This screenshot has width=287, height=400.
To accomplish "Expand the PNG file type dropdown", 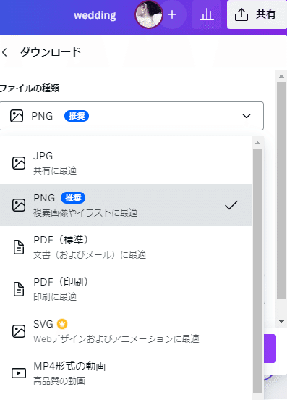I will [x=132, y=116].
